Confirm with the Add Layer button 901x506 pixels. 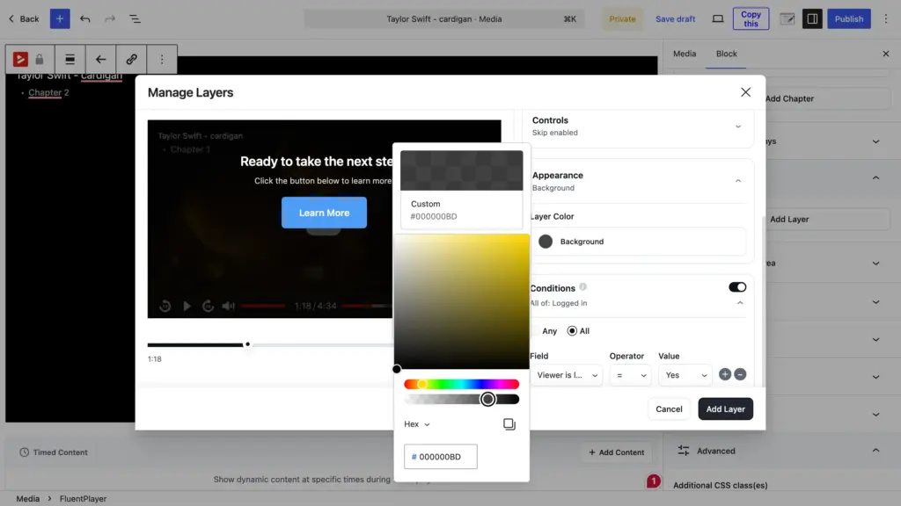tap(725, 409)
